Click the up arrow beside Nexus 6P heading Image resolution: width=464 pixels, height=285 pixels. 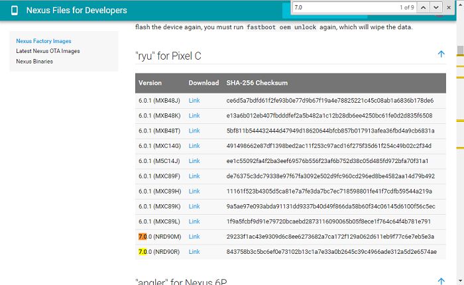(x=441, y=281)
